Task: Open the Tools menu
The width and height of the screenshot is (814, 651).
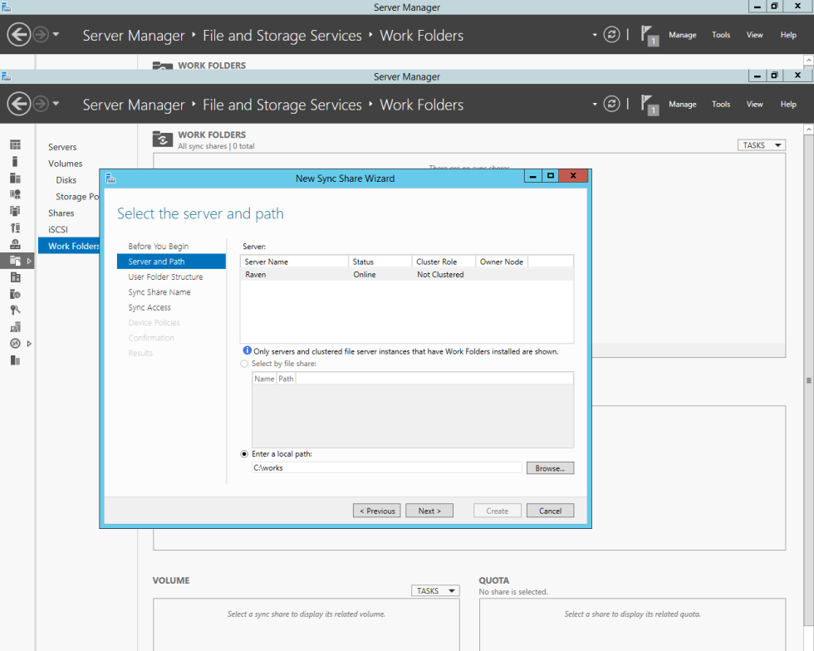Action: [x=721, y=105]
